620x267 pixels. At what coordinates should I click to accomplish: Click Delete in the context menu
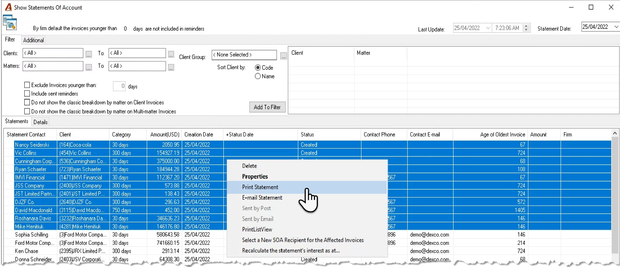pyautogui.click(x=307, y=166)
